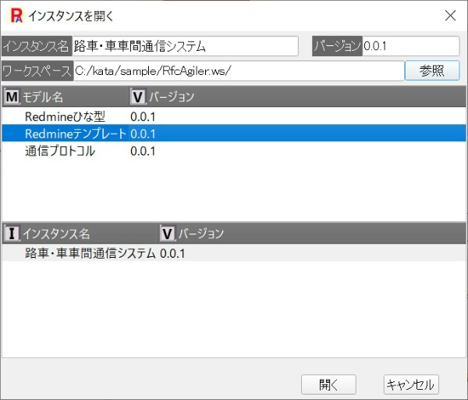Image resolution: width=468 pixels, height=400 pixels.
Task: Click the インスタンス名 label beside the name field
Action: point(37,46)
